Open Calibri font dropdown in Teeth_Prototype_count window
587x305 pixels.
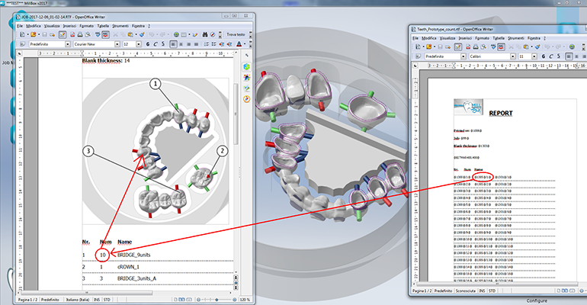coord(513,56)
